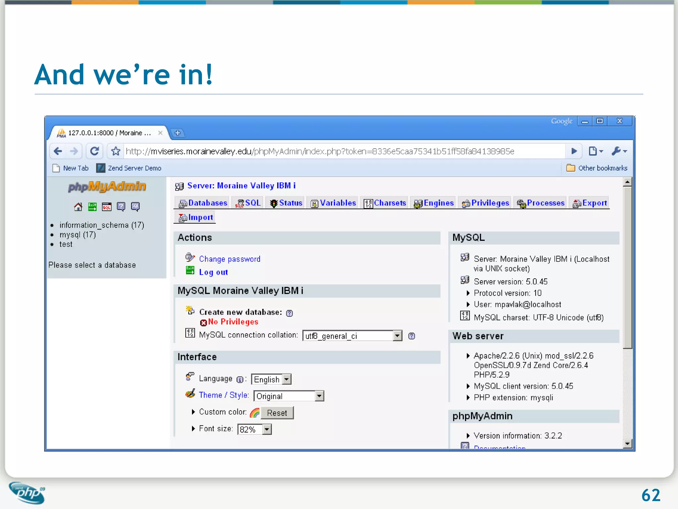Click the browser address bar URL
The image size is (678, 509).
(x=319, y=151)
